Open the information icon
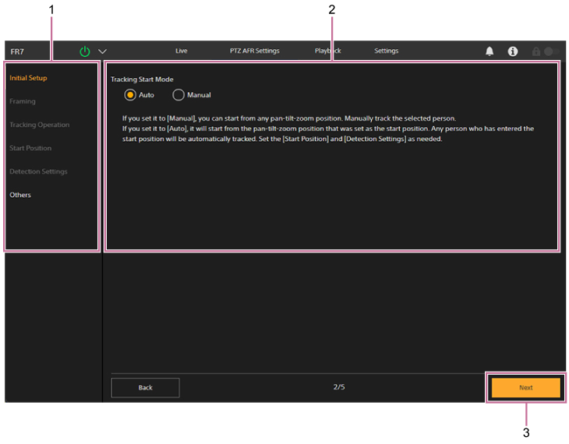The width and height of the screenshot is (569, 444). [513, 51]
